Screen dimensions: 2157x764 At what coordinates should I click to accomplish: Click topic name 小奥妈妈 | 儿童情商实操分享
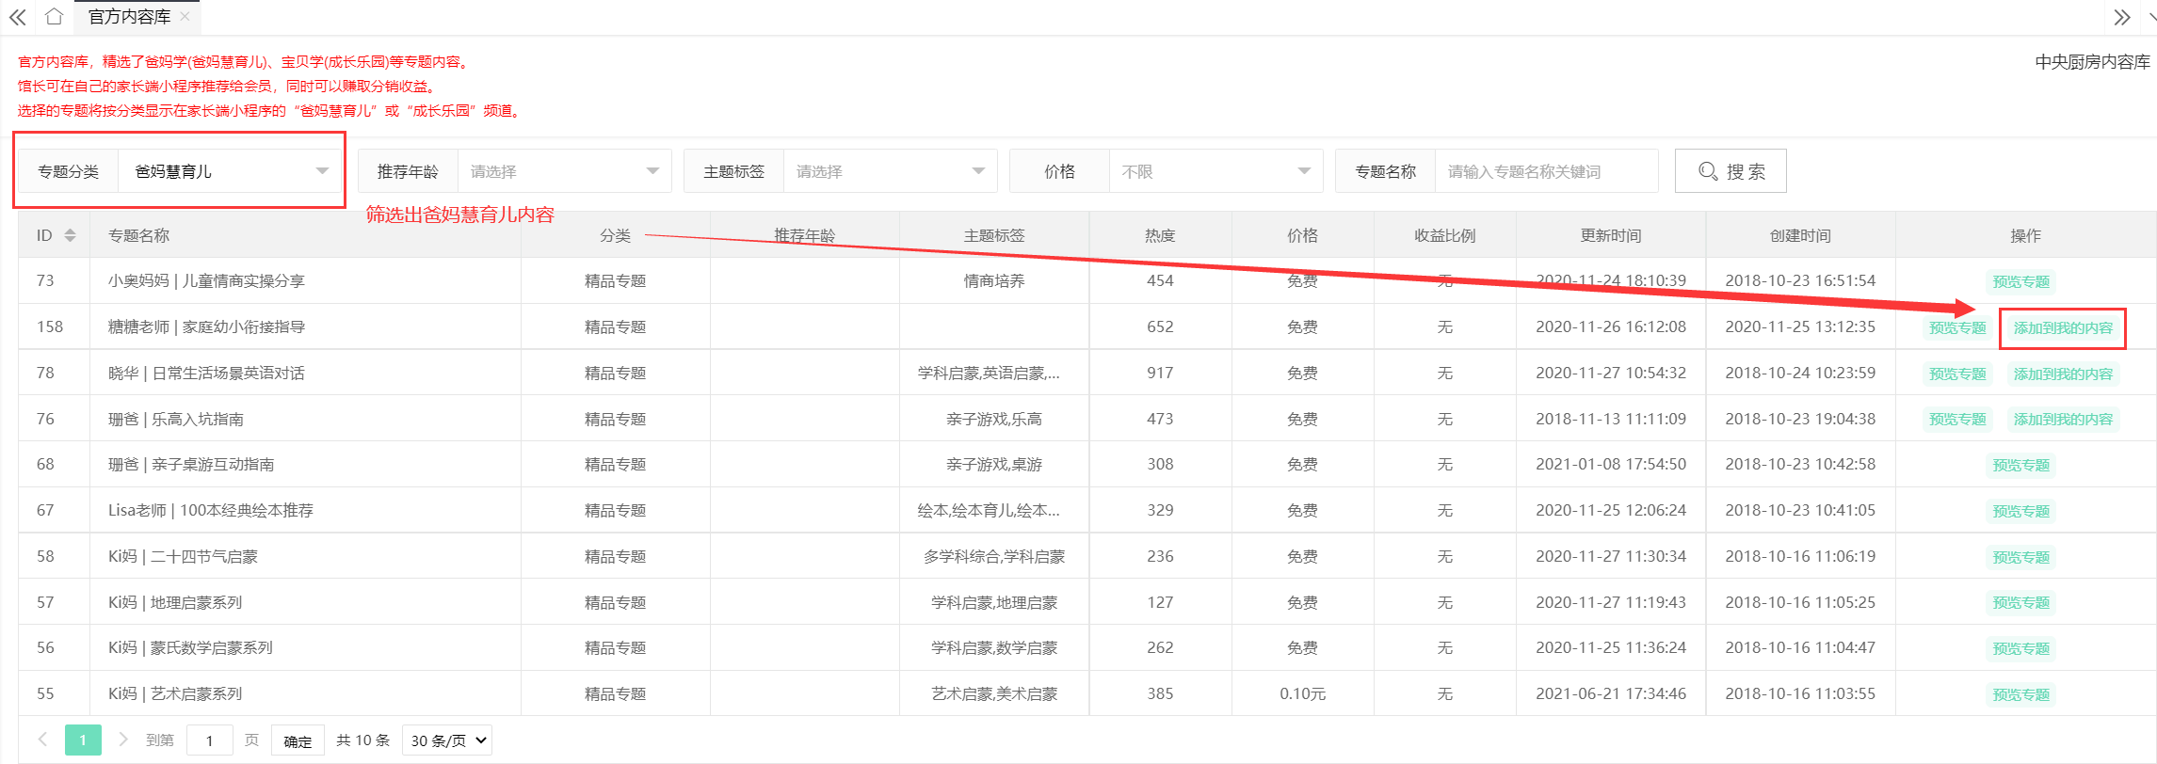point(206,280)
